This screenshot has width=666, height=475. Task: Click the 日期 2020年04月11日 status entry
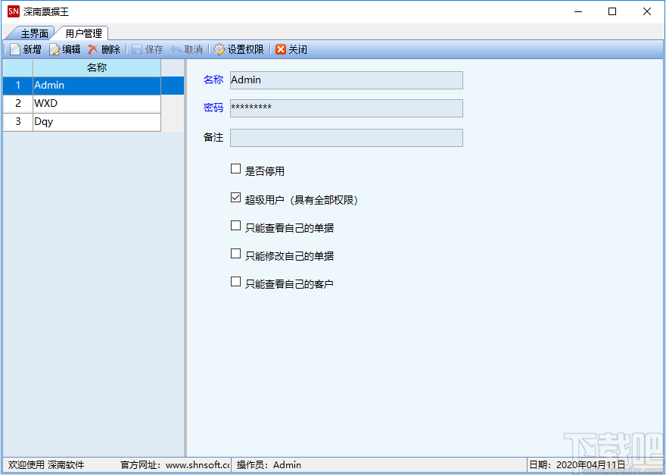point(577,465)
